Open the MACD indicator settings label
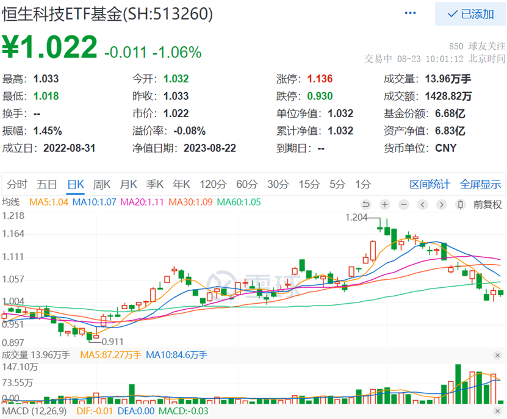 [32, 412]
